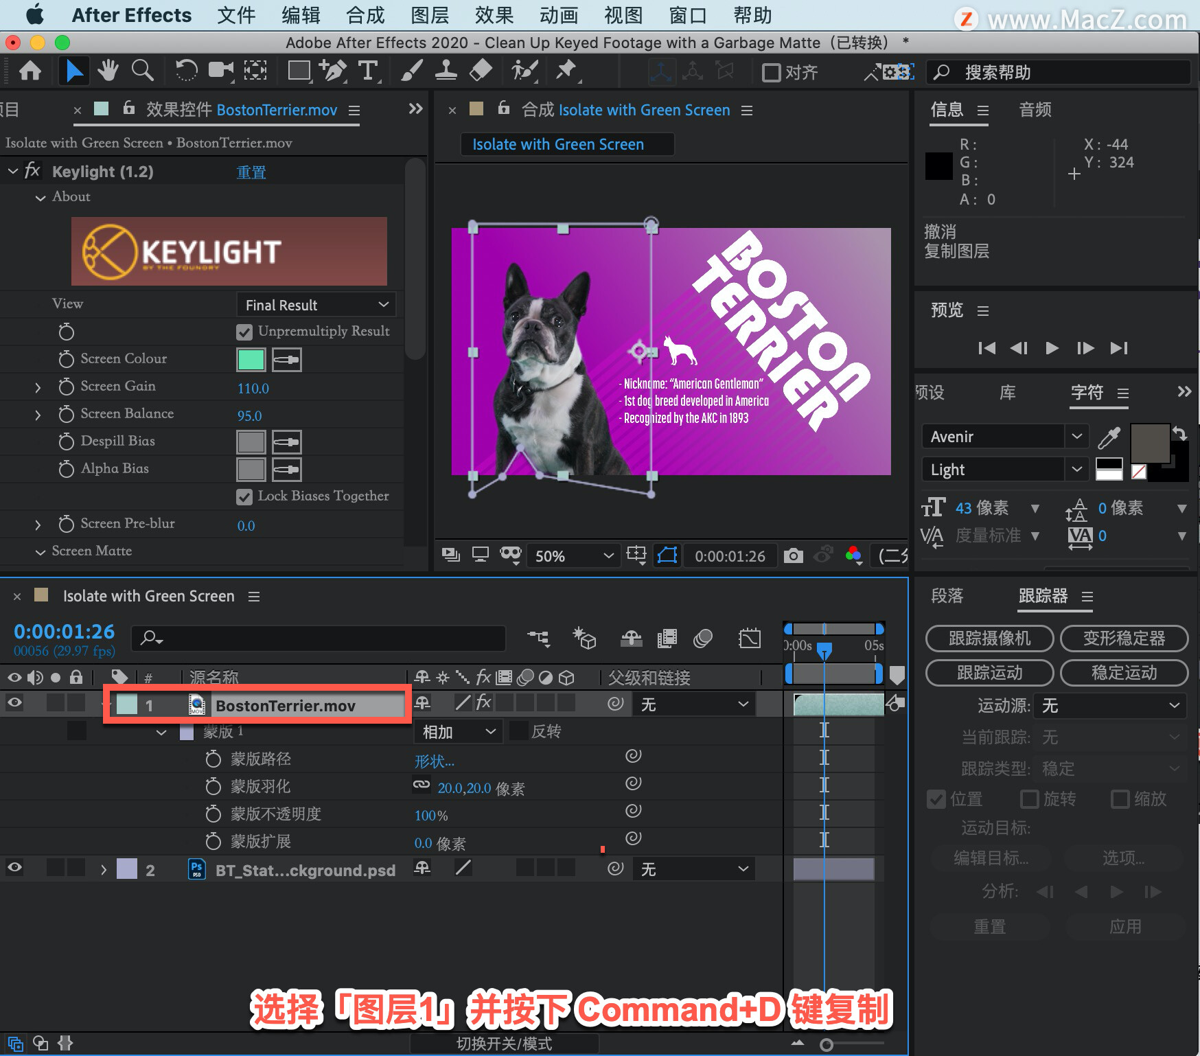Expand Screen Gain property
This screenshot has height=1056, width=1200.
click(38, 388)
